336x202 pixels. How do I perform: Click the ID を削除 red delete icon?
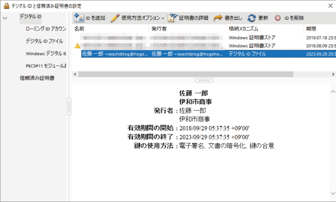coord(278,18)
